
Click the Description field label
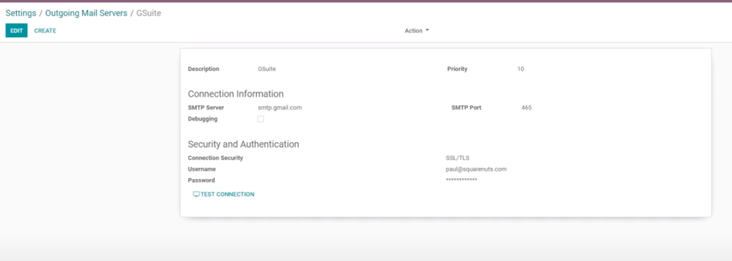pyautogui.click(x=204, y=69)
